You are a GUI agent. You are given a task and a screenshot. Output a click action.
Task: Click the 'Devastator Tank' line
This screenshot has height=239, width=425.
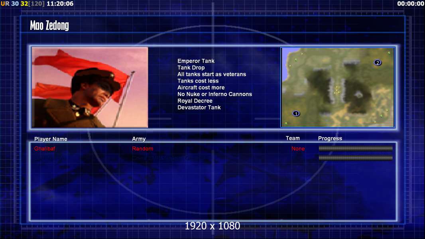click(x=199, y=108)
